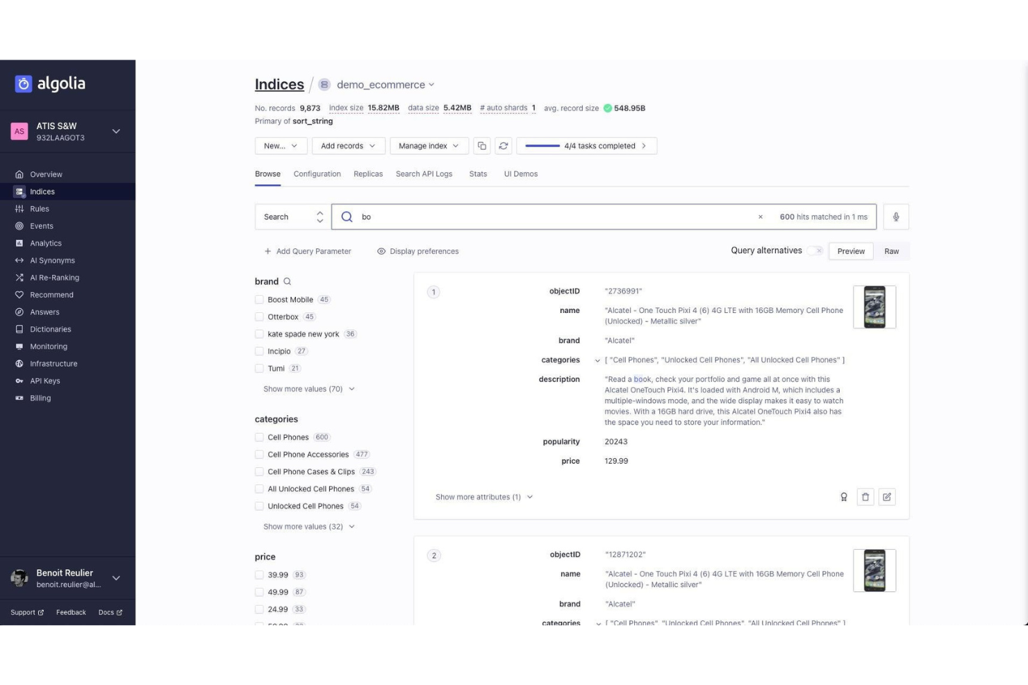This screenshot has height=685, width=1028.
Task: Clear the search query with the X
Action: click(x=761, y=217)
